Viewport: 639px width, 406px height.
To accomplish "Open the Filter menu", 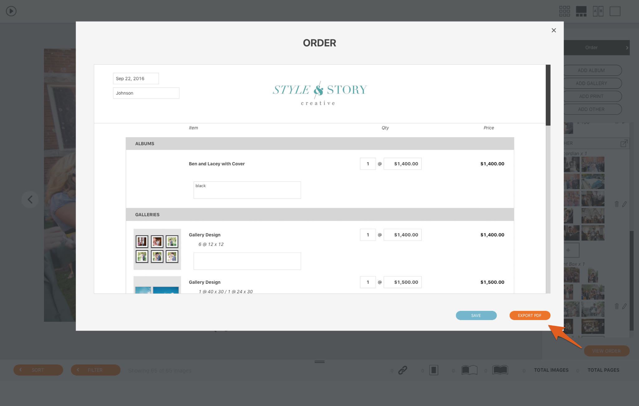I will click(x=95, y=370).
